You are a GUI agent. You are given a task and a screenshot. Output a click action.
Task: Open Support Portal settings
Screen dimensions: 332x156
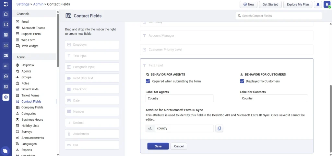pyautogui.click(x=31, y=34)
